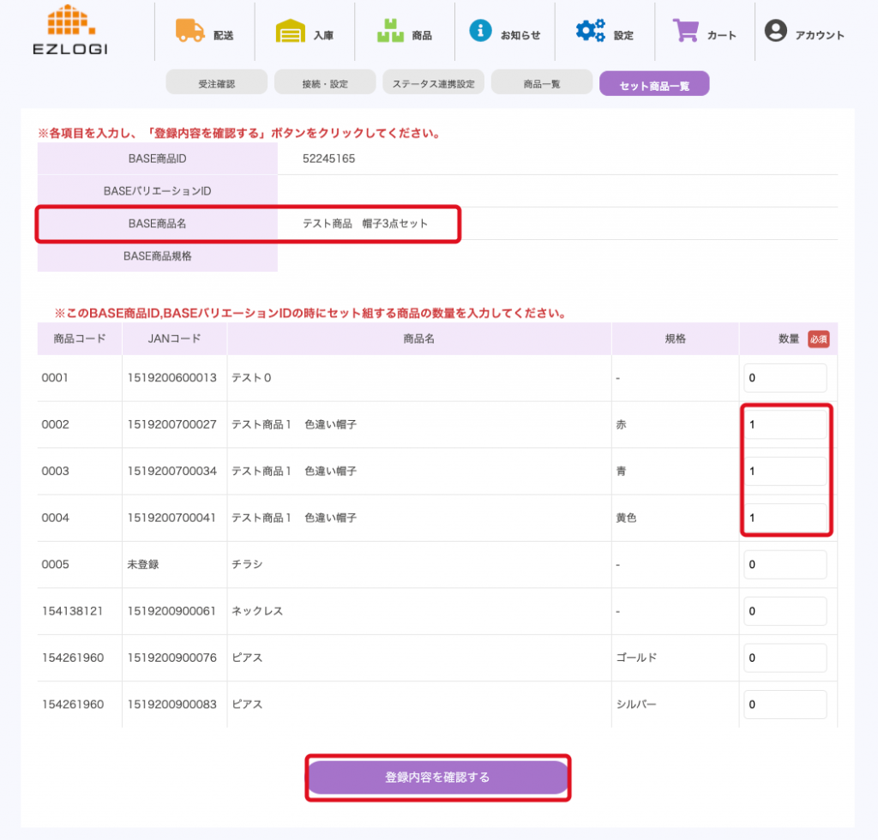Click the 登録内容を確認する button
The height and width of the screenshot is (840, 878).
point(437,777)
